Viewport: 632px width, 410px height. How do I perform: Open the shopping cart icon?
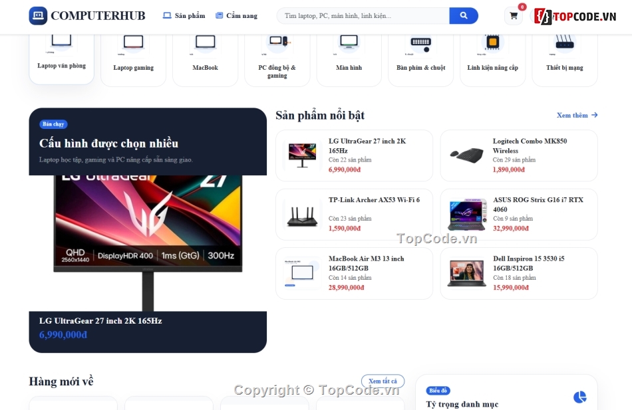pyautogui.click(x=514, y=16)
